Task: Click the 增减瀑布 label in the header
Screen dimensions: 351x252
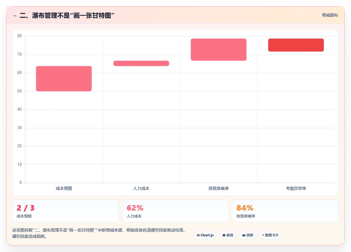Action: (x=330, y=15)
